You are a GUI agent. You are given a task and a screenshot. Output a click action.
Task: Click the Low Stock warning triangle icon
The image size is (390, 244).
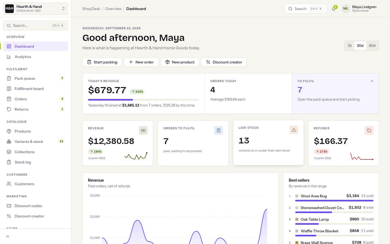294,130
